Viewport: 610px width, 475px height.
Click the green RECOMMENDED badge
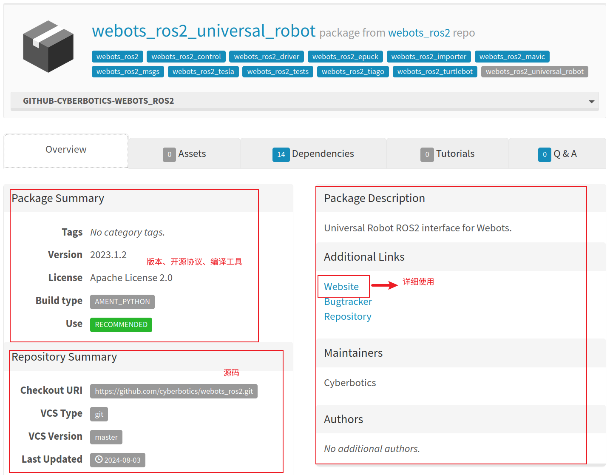click(x=121, y=324)
